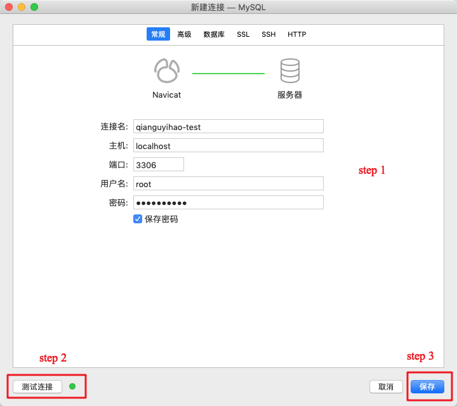
Task: Click the Navicat logo icon
Action: click(x=166, y=71)
